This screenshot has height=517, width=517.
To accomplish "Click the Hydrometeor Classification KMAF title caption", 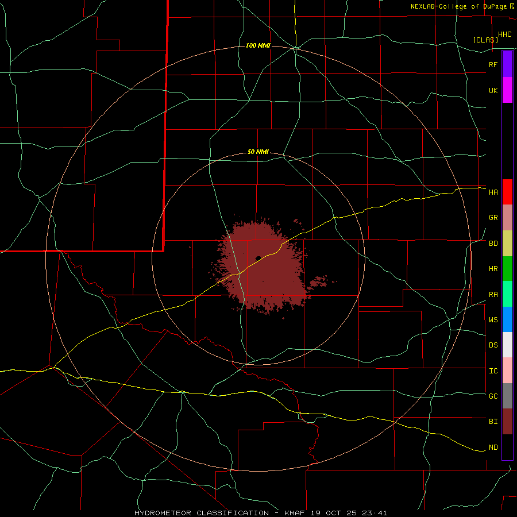I will coord(260,513).
